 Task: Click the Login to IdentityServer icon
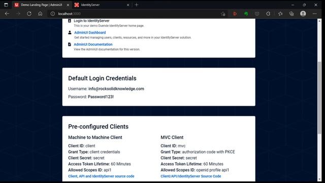click(70, 21)
